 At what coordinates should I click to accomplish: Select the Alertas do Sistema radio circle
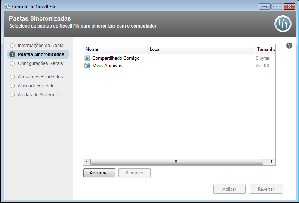tap(12, 95)
